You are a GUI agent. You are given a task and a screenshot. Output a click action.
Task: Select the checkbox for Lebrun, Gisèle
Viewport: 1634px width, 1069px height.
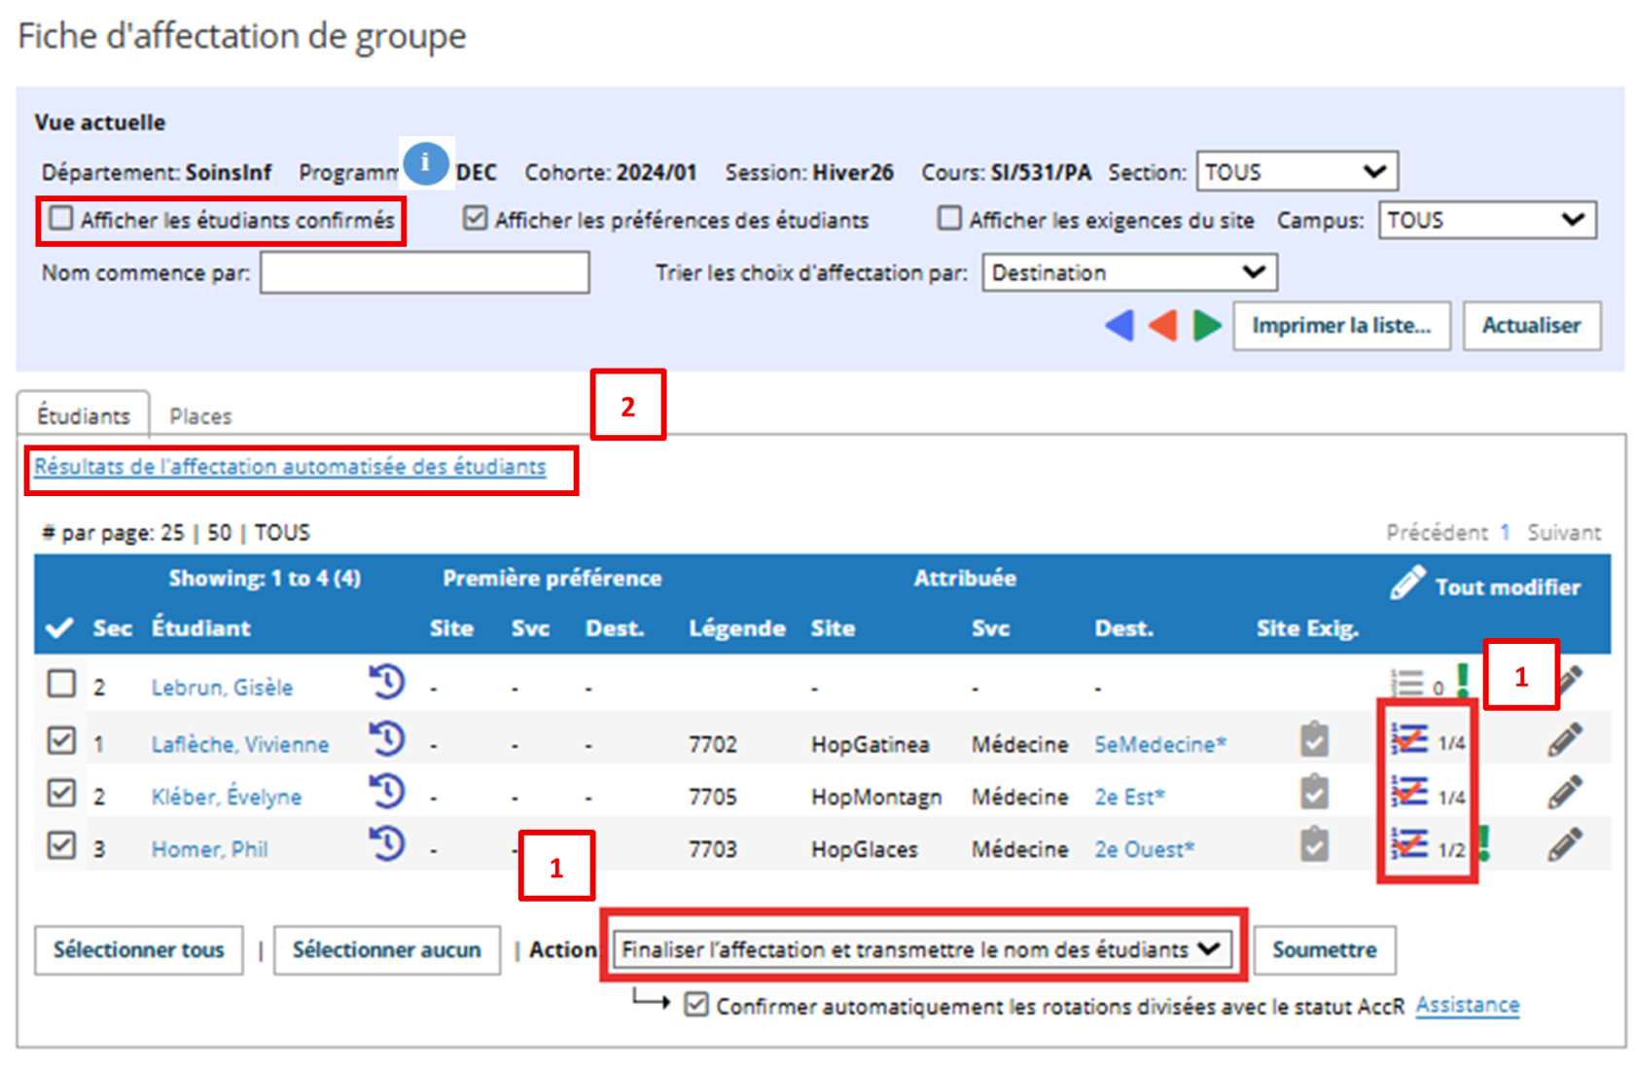(61, 685)
